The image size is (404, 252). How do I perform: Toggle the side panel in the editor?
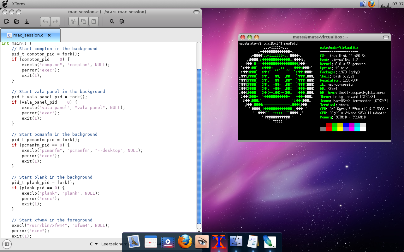coord(7,244)
